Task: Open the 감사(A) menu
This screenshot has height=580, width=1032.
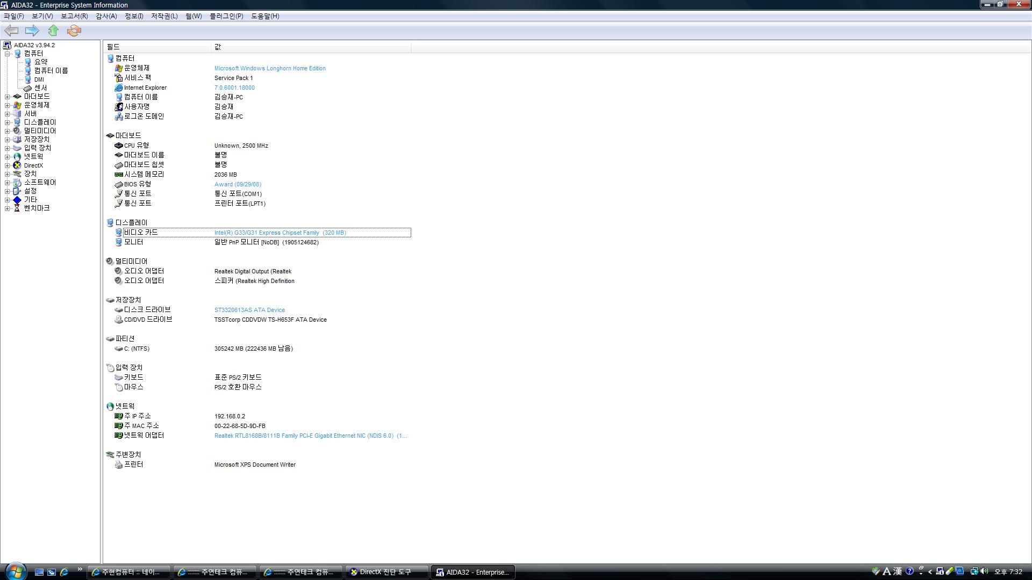Action: [x=106, y=16]
